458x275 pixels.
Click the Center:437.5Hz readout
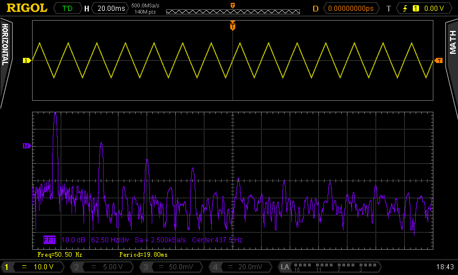(217, 240)
